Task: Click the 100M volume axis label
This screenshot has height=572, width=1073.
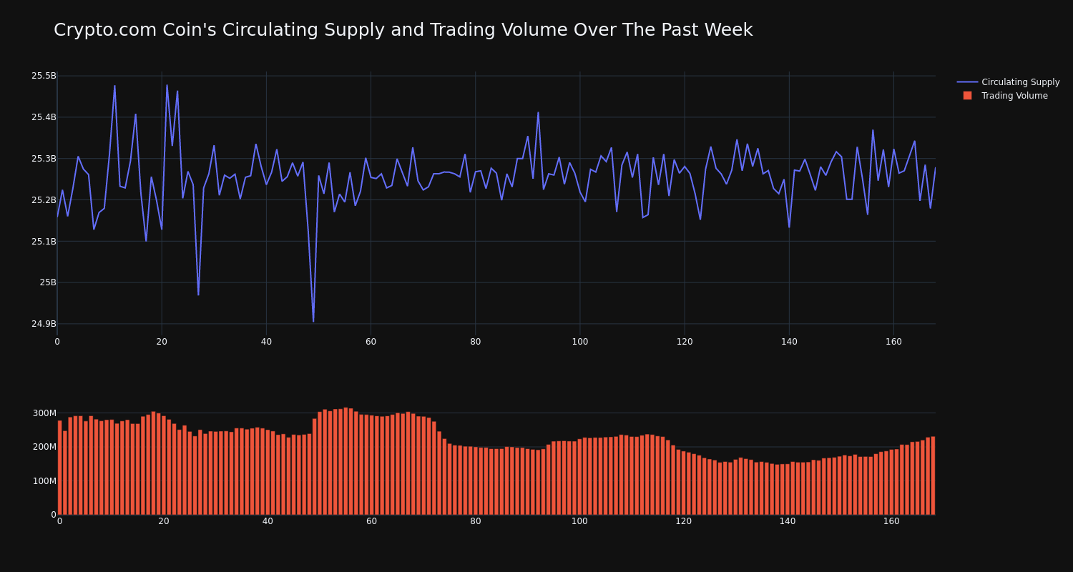Action: 44,481
